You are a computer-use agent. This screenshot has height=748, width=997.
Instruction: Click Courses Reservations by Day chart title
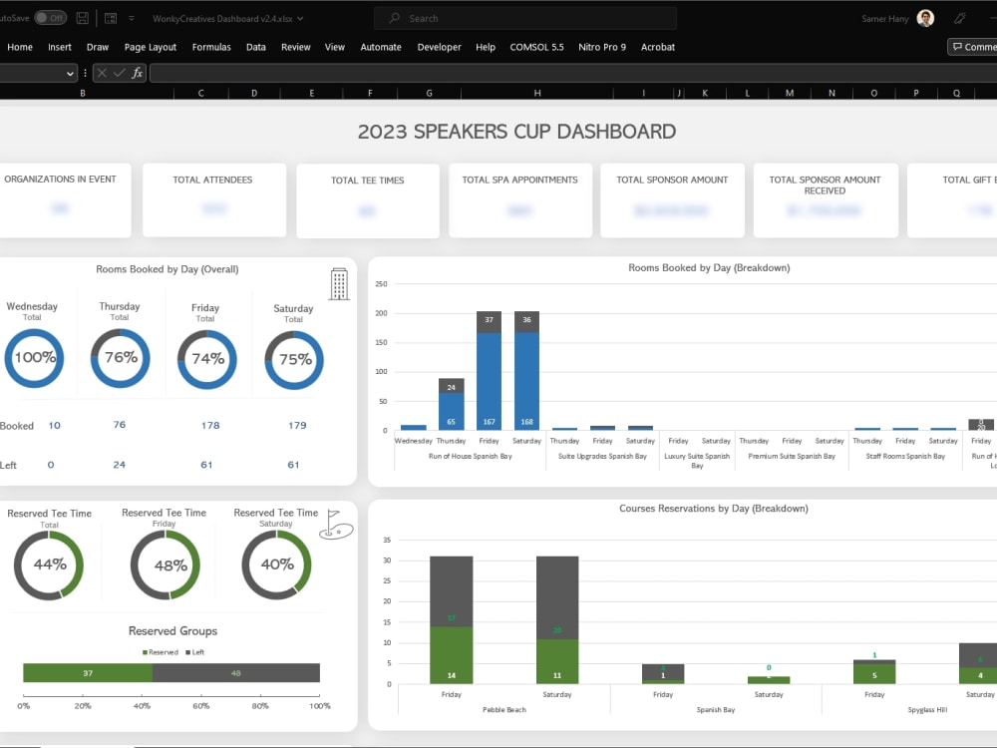point(714,509)
